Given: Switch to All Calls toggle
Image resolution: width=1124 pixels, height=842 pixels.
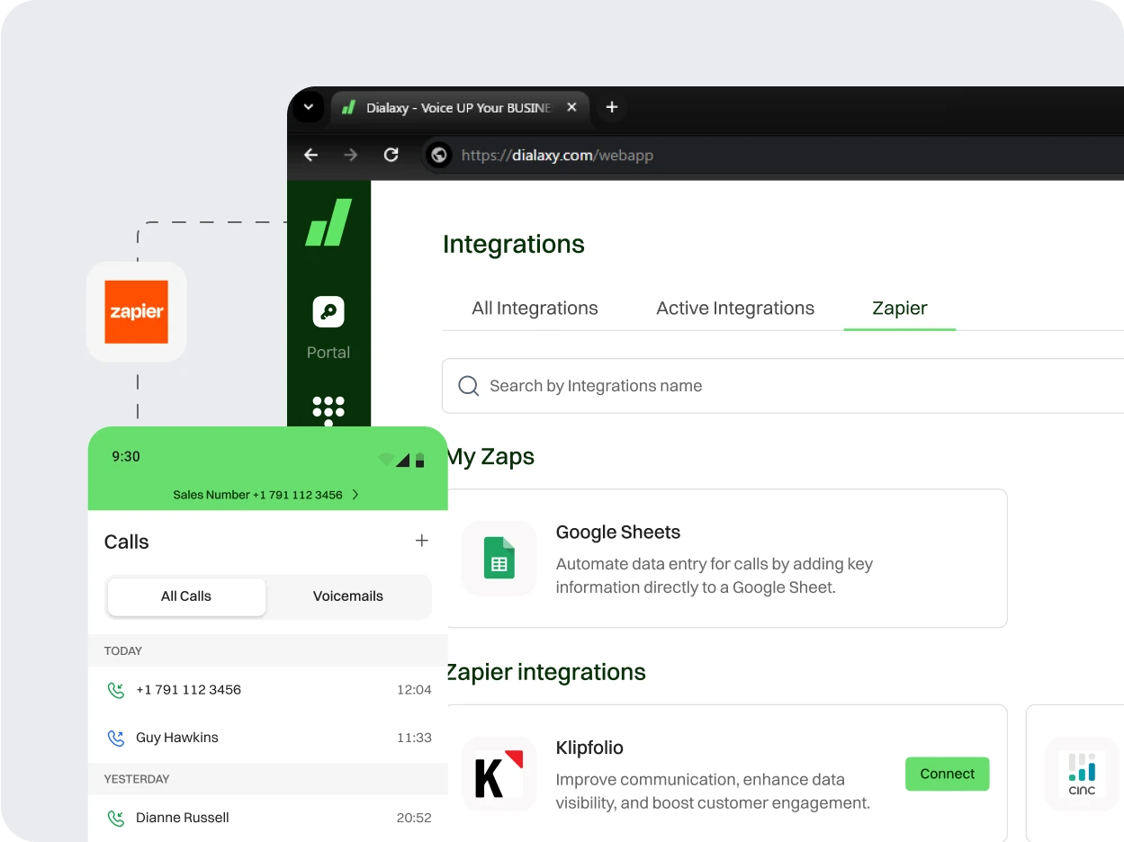Looking at the screenshot, I should [x=186, y=596].
